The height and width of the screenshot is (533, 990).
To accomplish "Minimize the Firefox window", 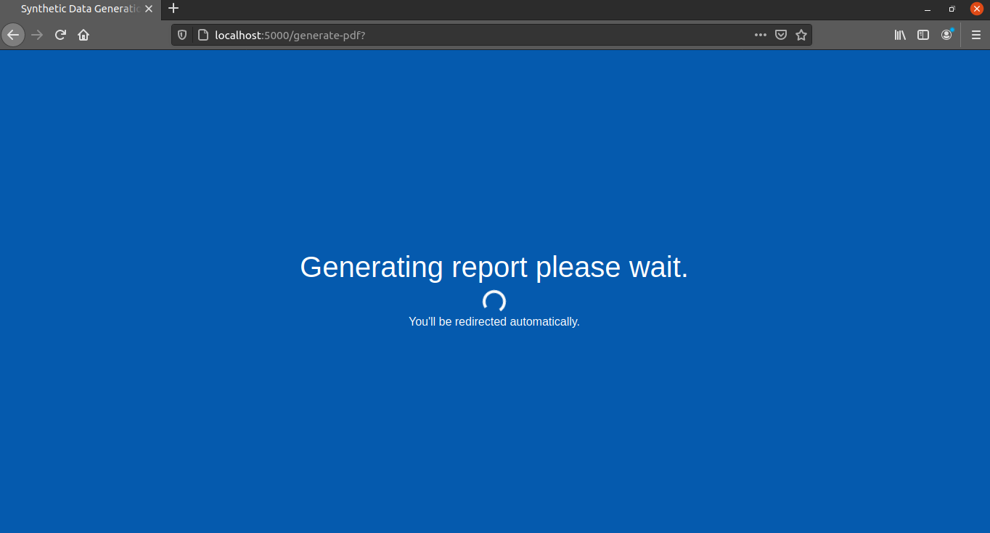I will (928, 9).
